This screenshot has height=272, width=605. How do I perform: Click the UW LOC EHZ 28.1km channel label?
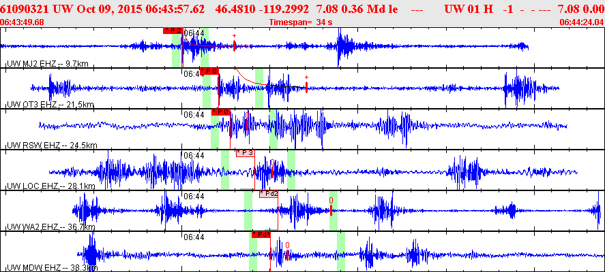point(51,186)
